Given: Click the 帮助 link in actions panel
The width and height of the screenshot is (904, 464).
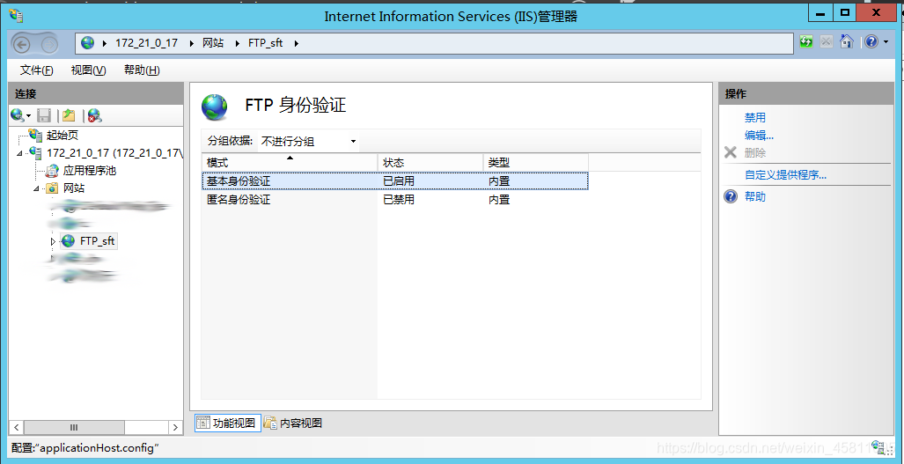Looking at the screenshot, I should click(754, 196).
